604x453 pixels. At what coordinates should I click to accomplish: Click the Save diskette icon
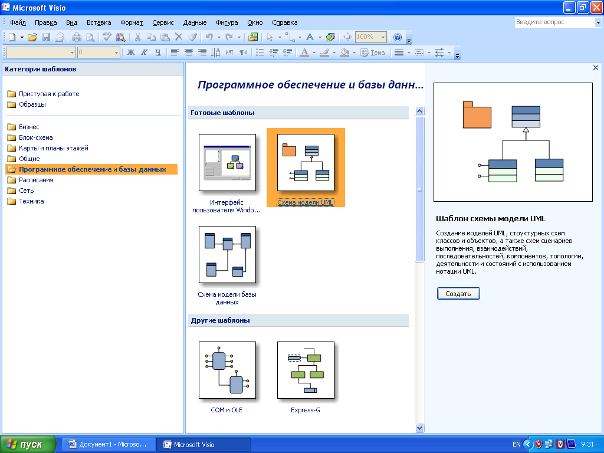(x=46, y=37)
